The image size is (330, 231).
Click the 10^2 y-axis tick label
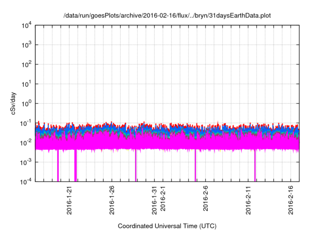click(x=27, y=64)
